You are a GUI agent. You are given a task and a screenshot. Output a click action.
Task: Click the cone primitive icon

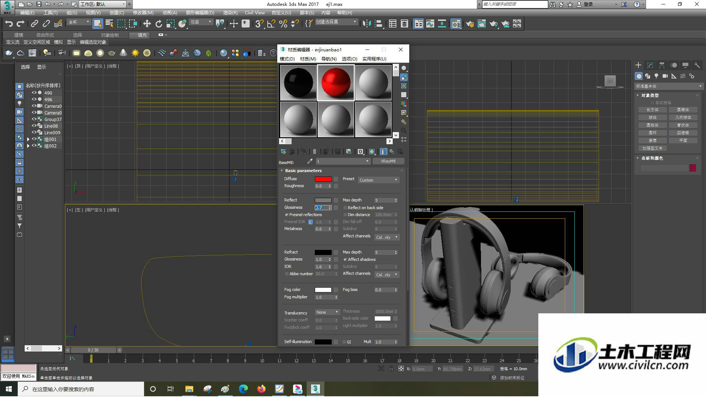point(124,53)
